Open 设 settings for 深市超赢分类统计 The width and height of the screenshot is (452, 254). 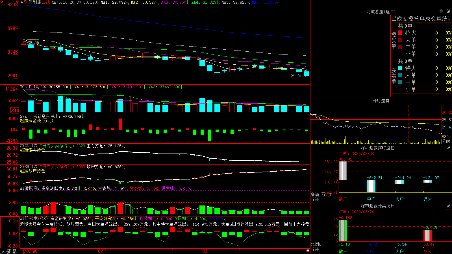click(x=448, y=206)
